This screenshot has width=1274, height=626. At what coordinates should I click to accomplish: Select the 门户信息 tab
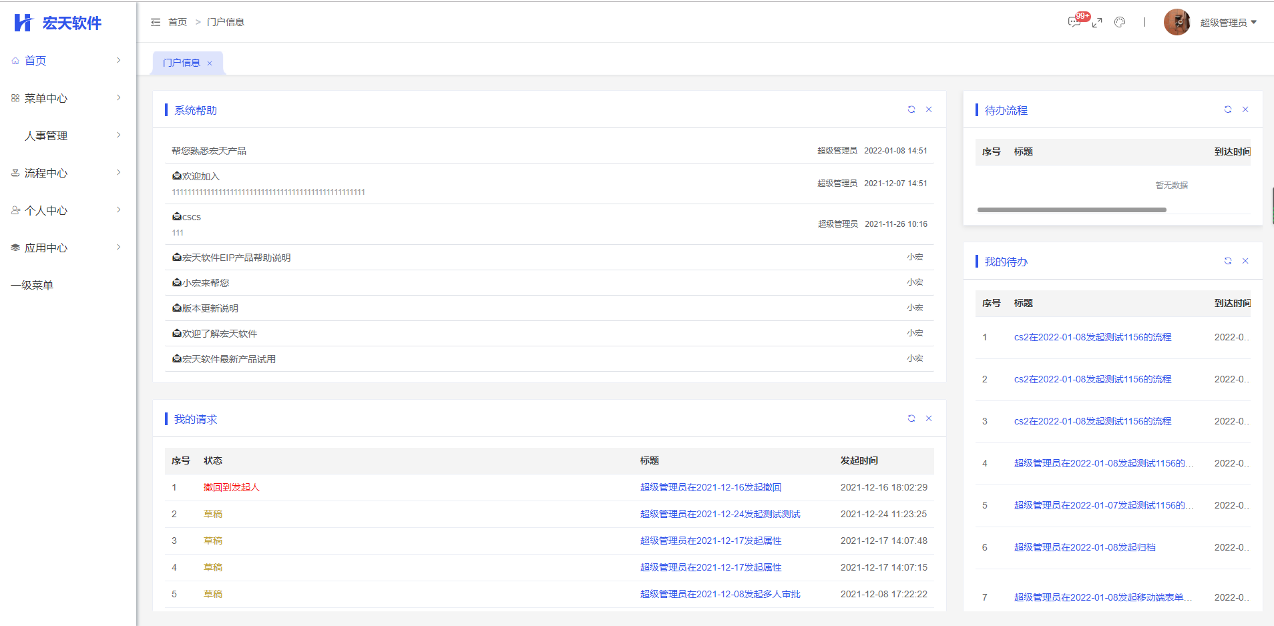tap(182, 63)
